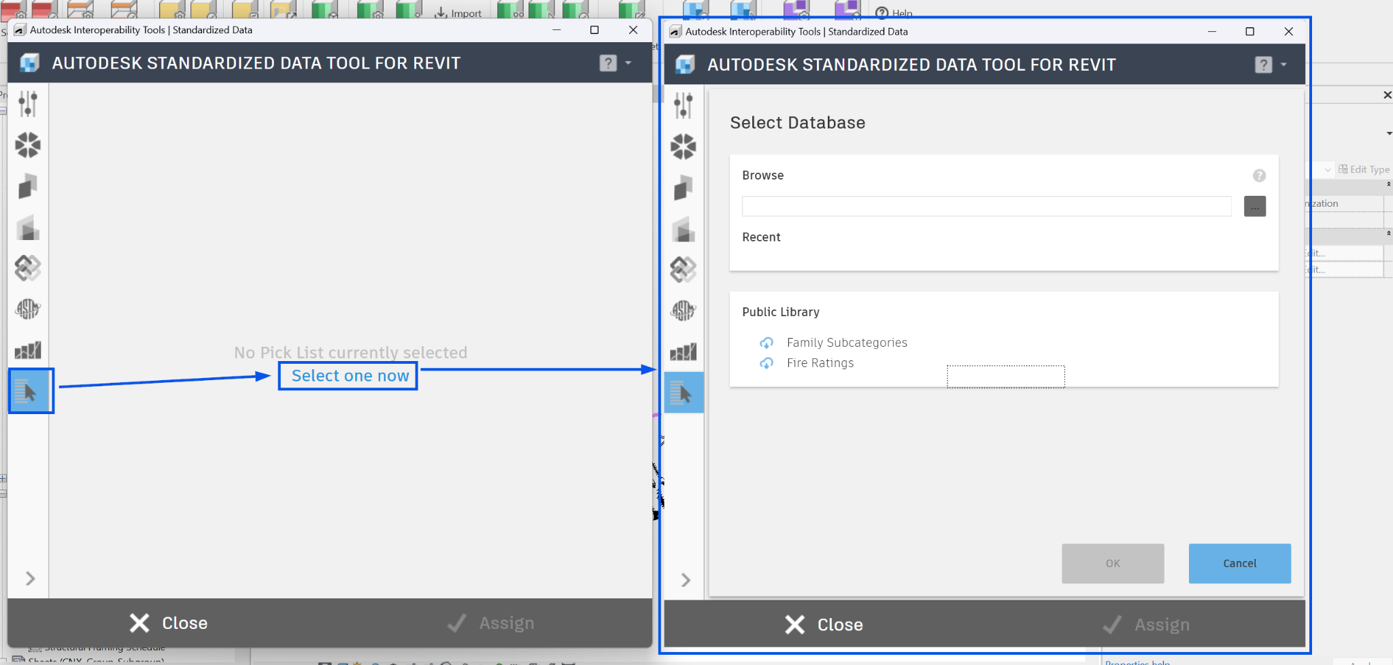Click the six-segment wheel icon in the Select Database window

point(684,146)
